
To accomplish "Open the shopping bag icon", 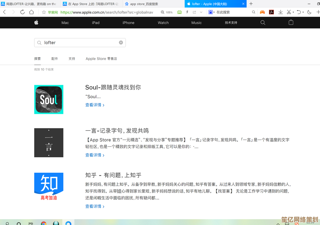I will pyautogui.click(x=291, y=22).
